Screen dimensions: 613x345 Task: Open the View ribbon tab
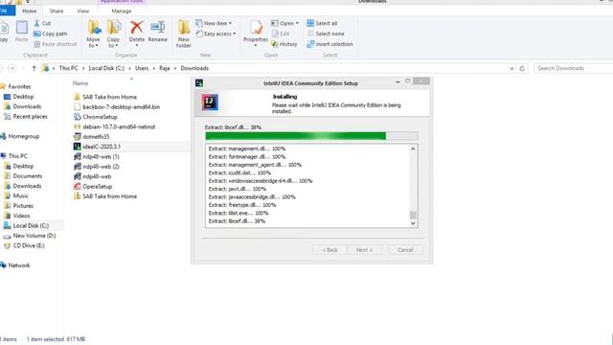(x=83, y=11)
